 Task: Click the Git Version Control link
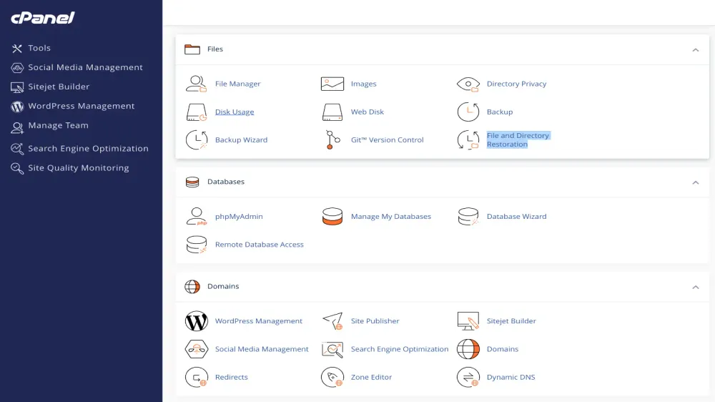click(x=387, y=139)
